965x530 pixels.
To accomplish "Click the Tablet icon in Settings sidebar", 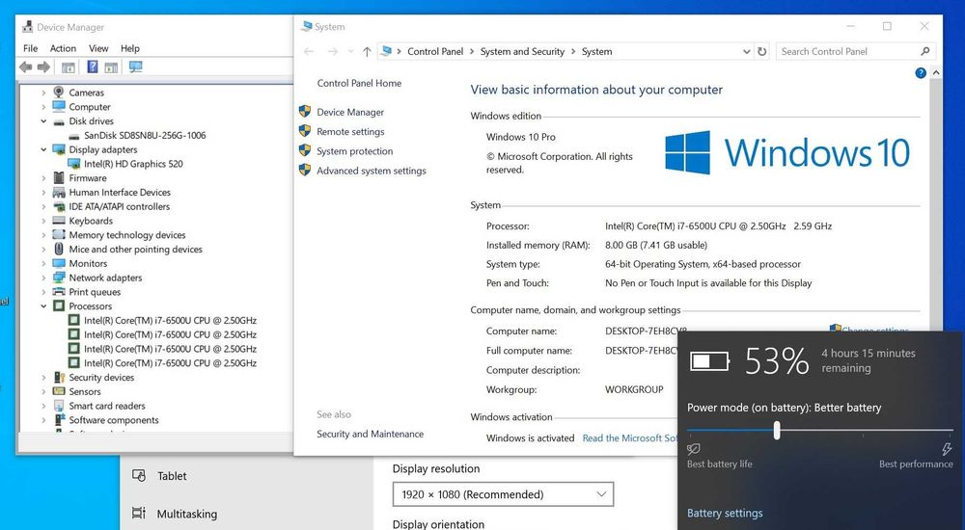I will point(138,475).
